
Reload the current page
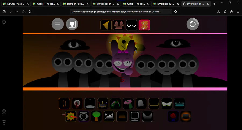tap(23, 12)
